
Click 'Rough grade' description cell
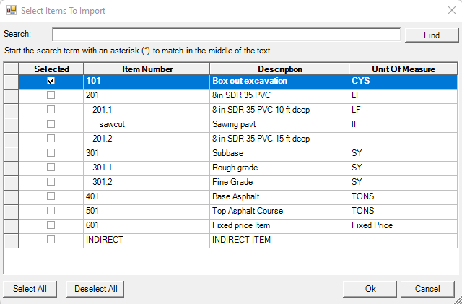pyautogui.click(x=279, y=168)
